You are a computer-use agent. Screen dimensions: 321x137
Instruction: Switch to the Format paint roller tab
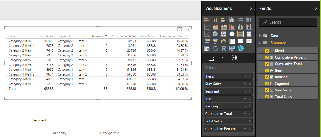point(223,58)
